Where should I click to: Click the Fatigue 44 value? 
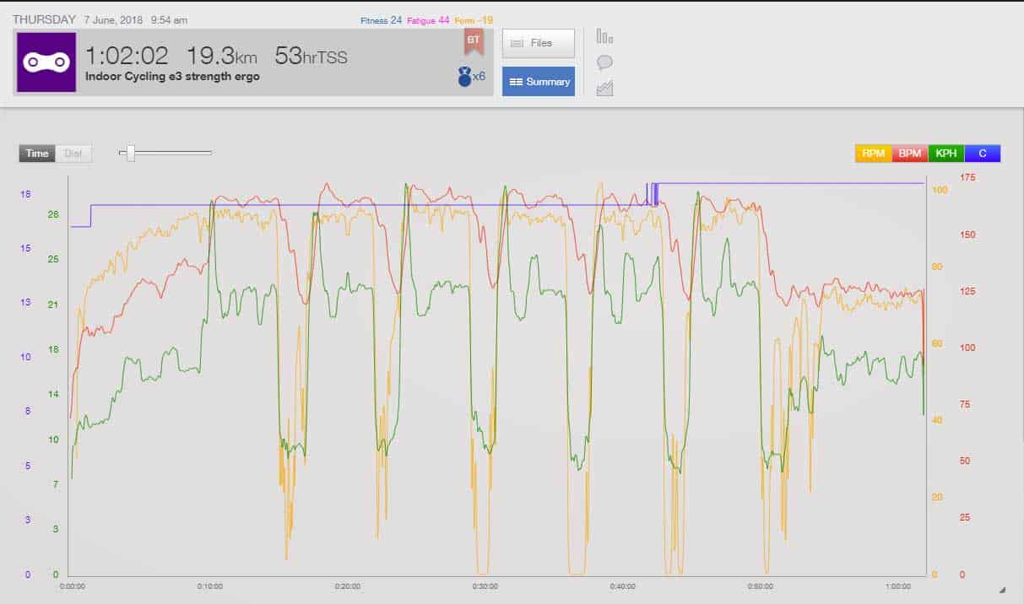coord(428,19)
